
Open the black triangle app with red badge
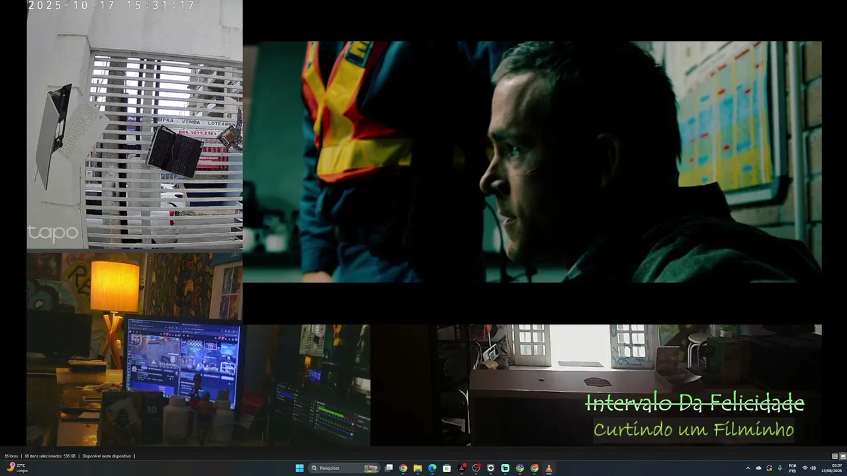click(x=461, y=468)
